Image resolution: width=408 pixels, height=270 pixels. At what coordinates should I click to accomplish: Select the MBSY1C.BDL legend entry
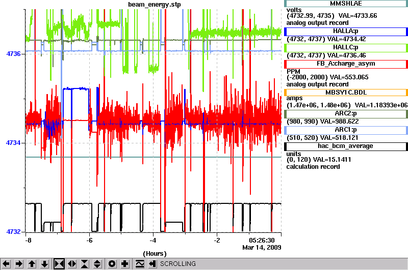[346, 93]
